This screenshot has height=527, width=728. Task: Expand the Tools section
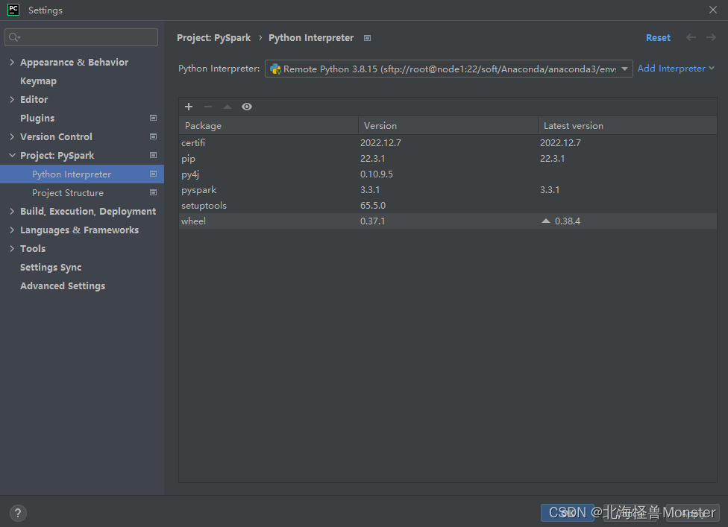(x=12, y=248)
